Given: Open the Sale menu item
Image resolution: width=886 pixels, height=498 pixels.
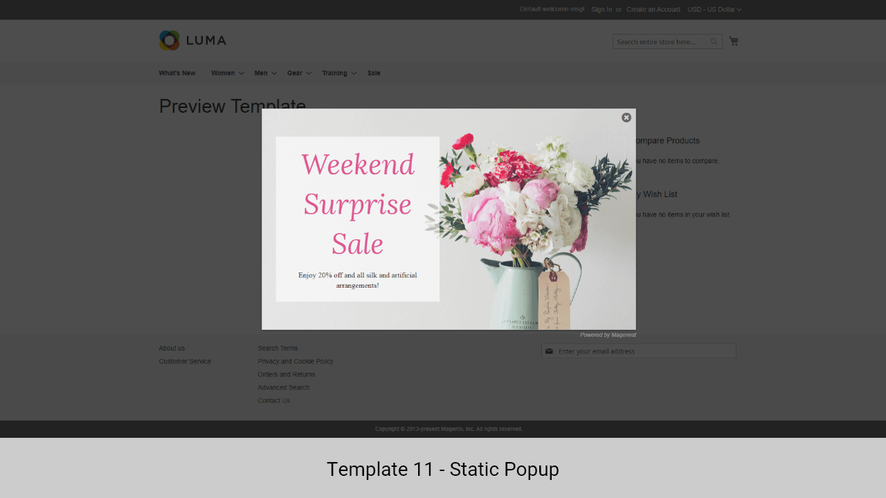Looking at the screenshot, I should pyautogui.click(x=374, y=73).
